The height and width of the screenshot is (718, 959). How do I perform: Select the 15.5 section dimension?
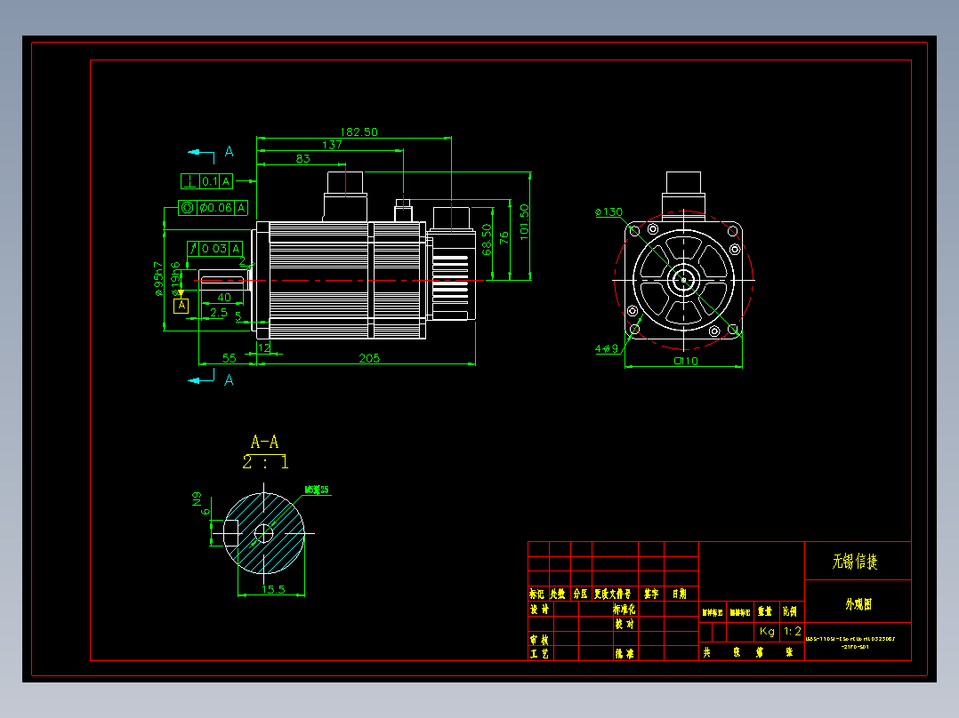tap(273, 590)
